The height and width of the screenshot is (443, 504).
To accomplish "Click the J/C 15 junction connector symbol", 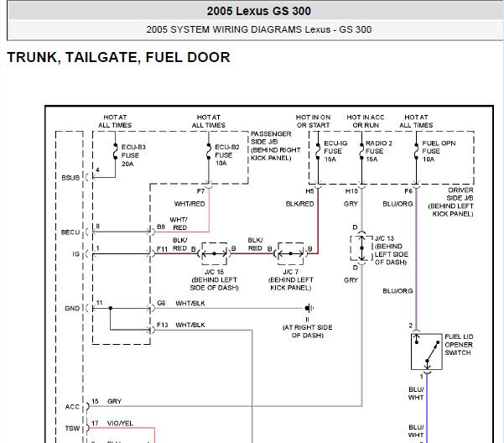I will [214, 253].
